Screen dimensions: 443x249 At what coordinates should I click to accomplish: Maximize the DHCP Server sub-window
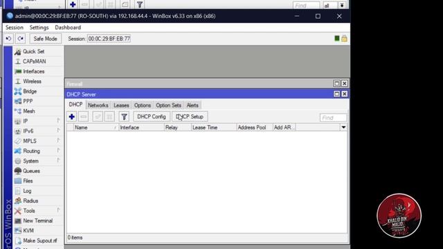click(x=336, y=94)
